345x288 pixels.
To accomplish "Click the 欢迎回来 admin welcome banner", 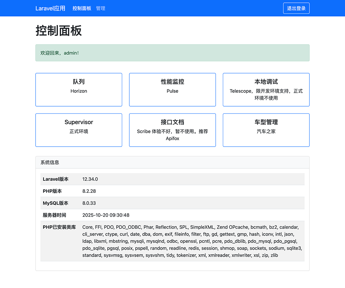I will (x=172, y=53).
